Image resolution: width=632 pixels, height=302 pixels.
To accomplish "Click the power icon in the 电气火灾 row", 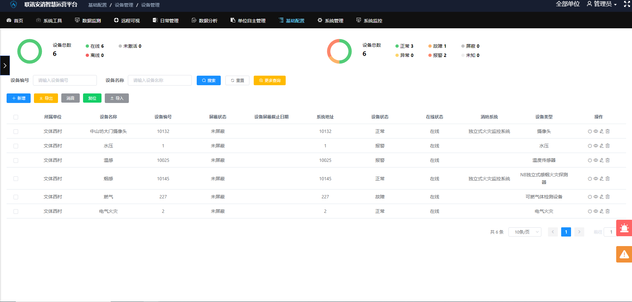I will click(590, 211).
